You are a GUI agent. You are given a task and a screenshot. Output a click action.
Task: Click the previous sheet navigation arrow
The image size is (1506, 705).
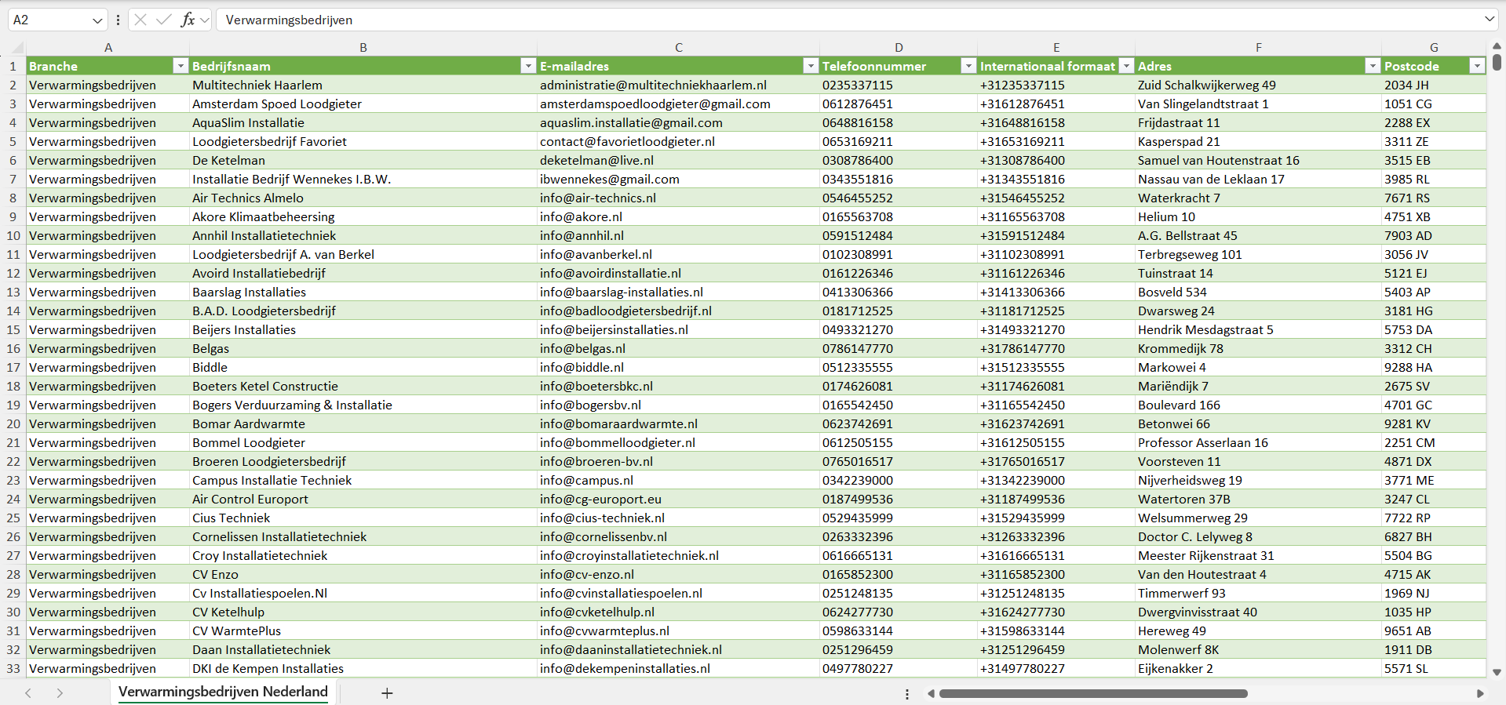28,693
